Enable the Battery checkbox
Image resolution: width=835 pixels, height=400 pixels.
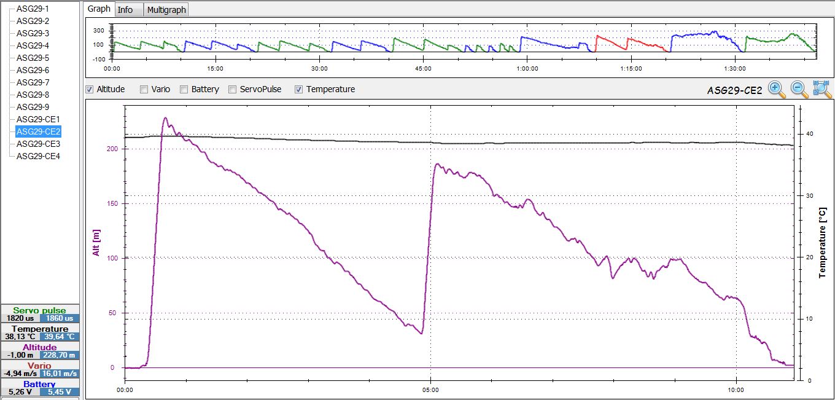184,90
